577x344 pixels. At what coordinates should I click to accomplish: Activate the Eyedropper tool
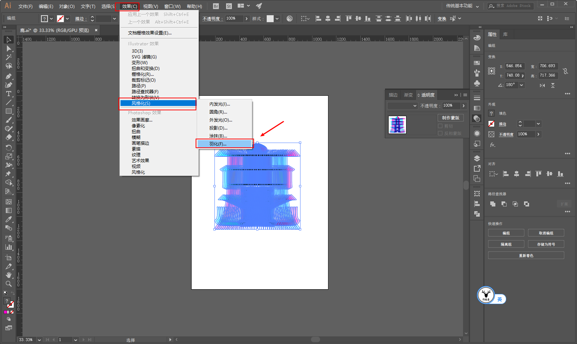(x=9, y=219)
